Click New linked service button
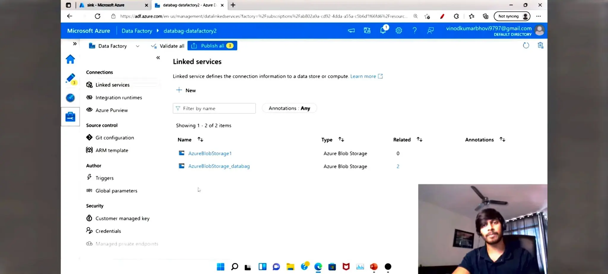 click(186, 90)
